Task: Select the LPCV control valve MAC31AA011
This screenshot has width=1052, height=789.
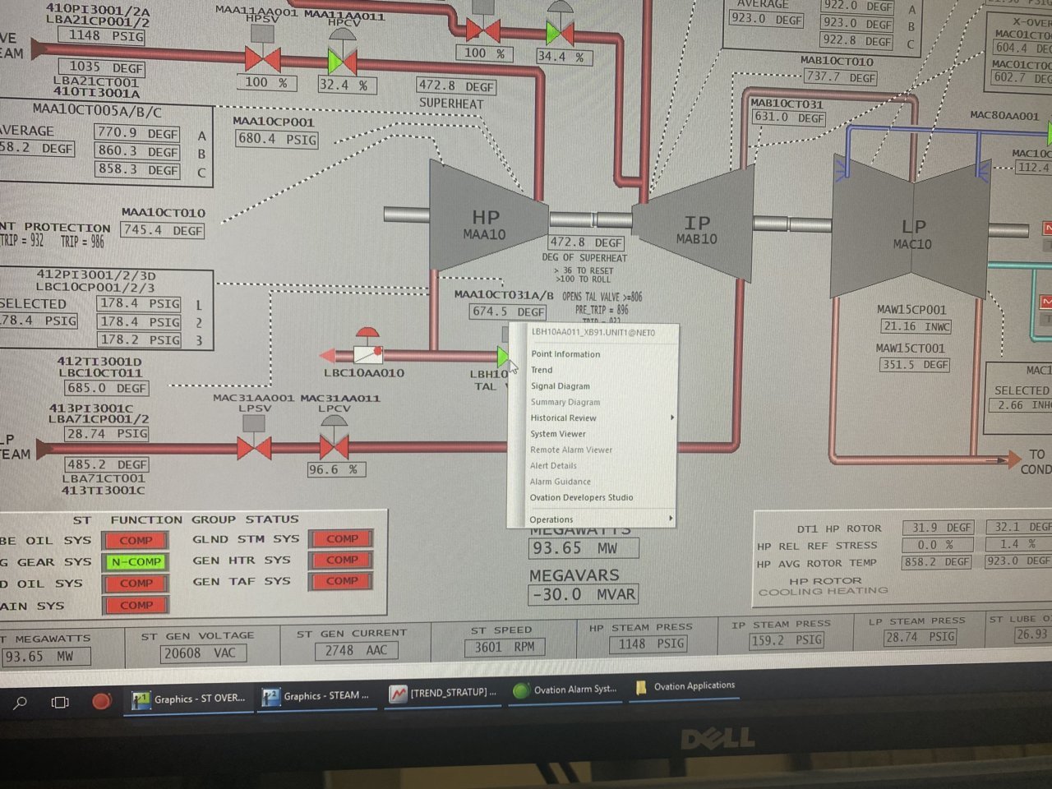Action: pyautogui.click(x=334, y=447)
